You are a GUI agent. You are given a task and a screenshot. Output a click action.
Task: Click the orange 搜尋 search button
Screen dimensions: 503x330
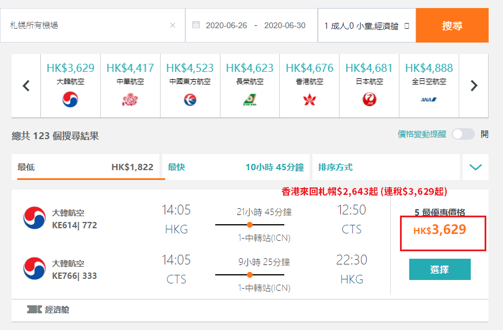pyautogui.click(x=452, y=25)
